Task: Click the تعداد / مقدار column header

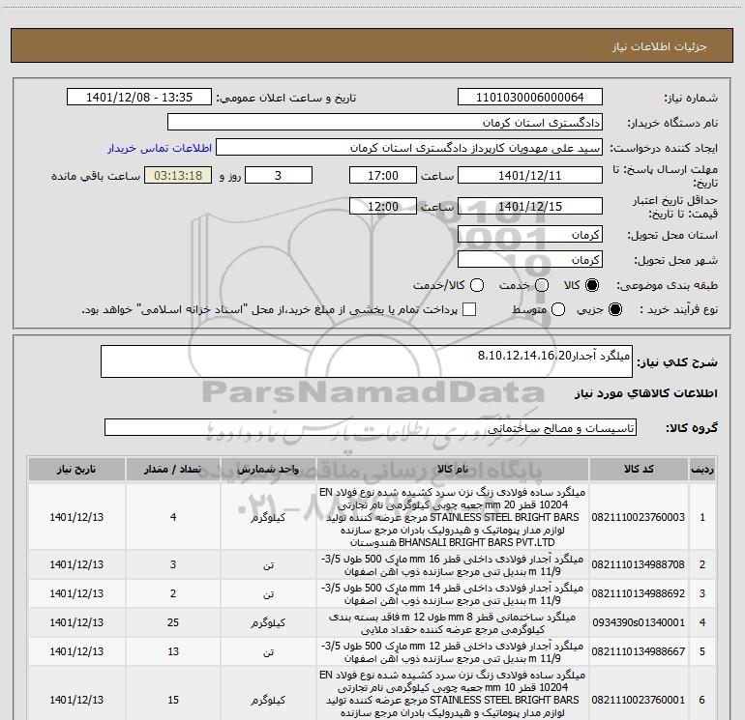Action: (173, 469)
